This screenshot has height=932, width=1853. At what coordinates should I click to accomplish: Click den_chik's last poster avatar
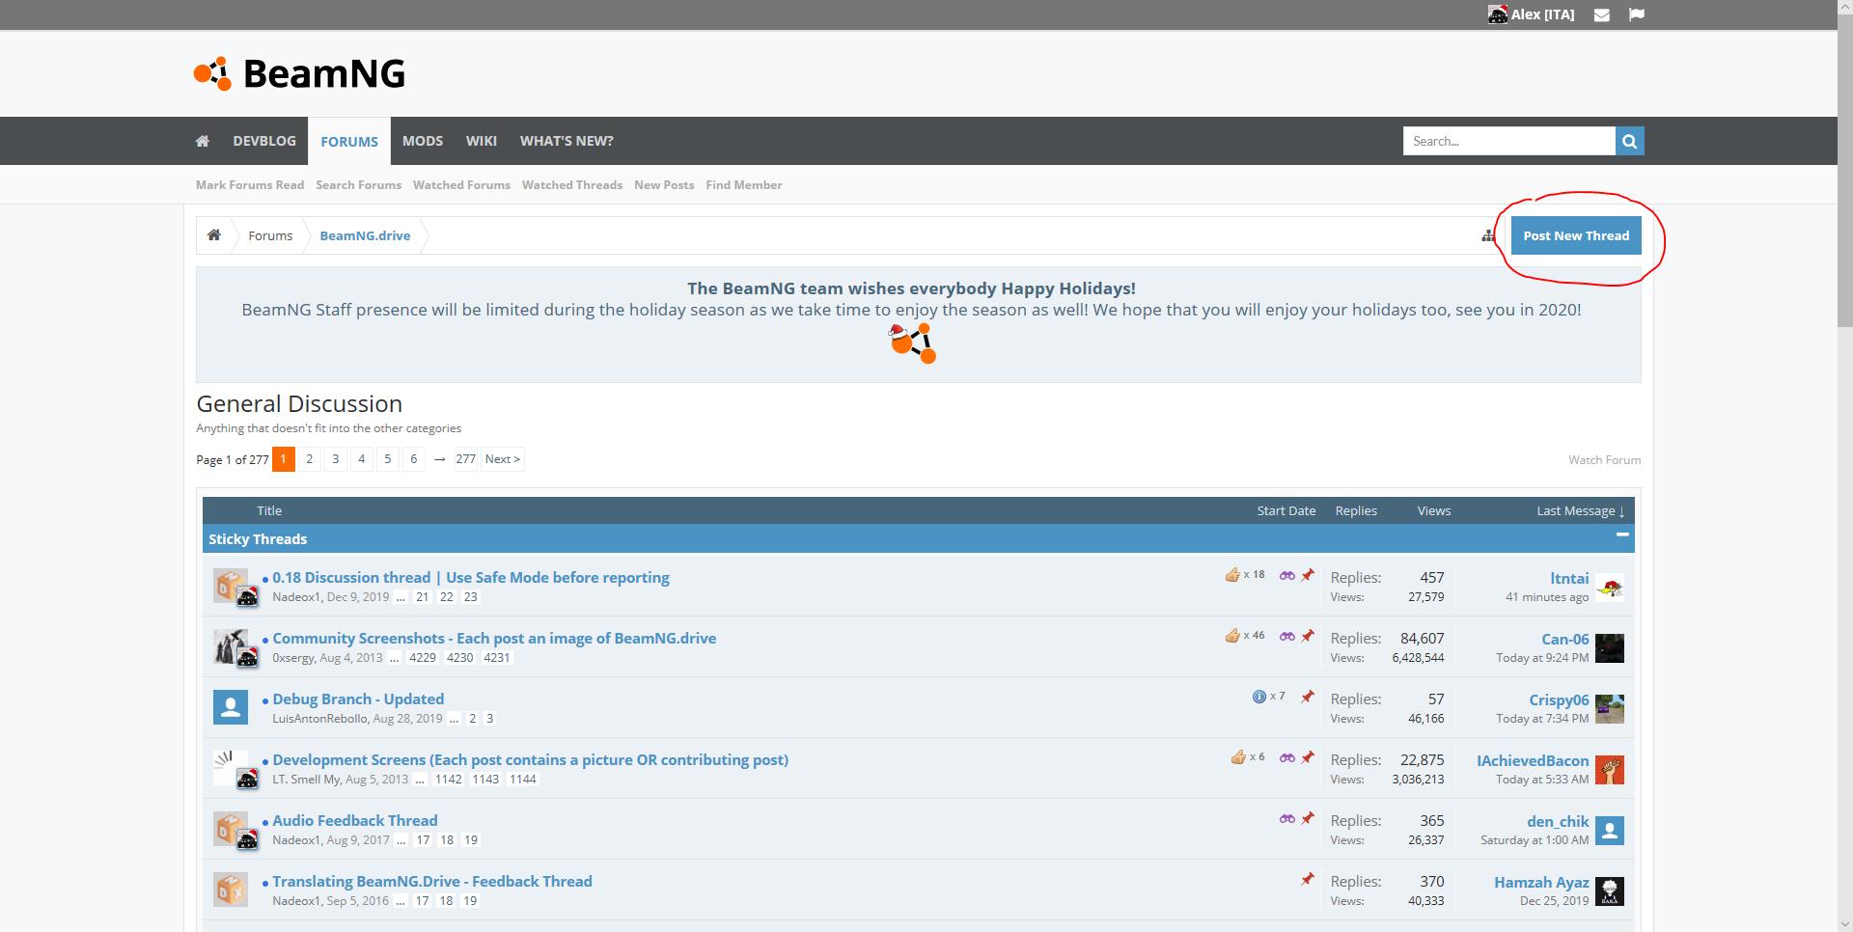click(1610, 831)
